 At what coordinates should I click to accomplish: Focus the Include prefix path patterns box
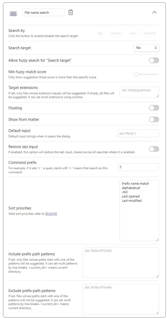(121, 262)
